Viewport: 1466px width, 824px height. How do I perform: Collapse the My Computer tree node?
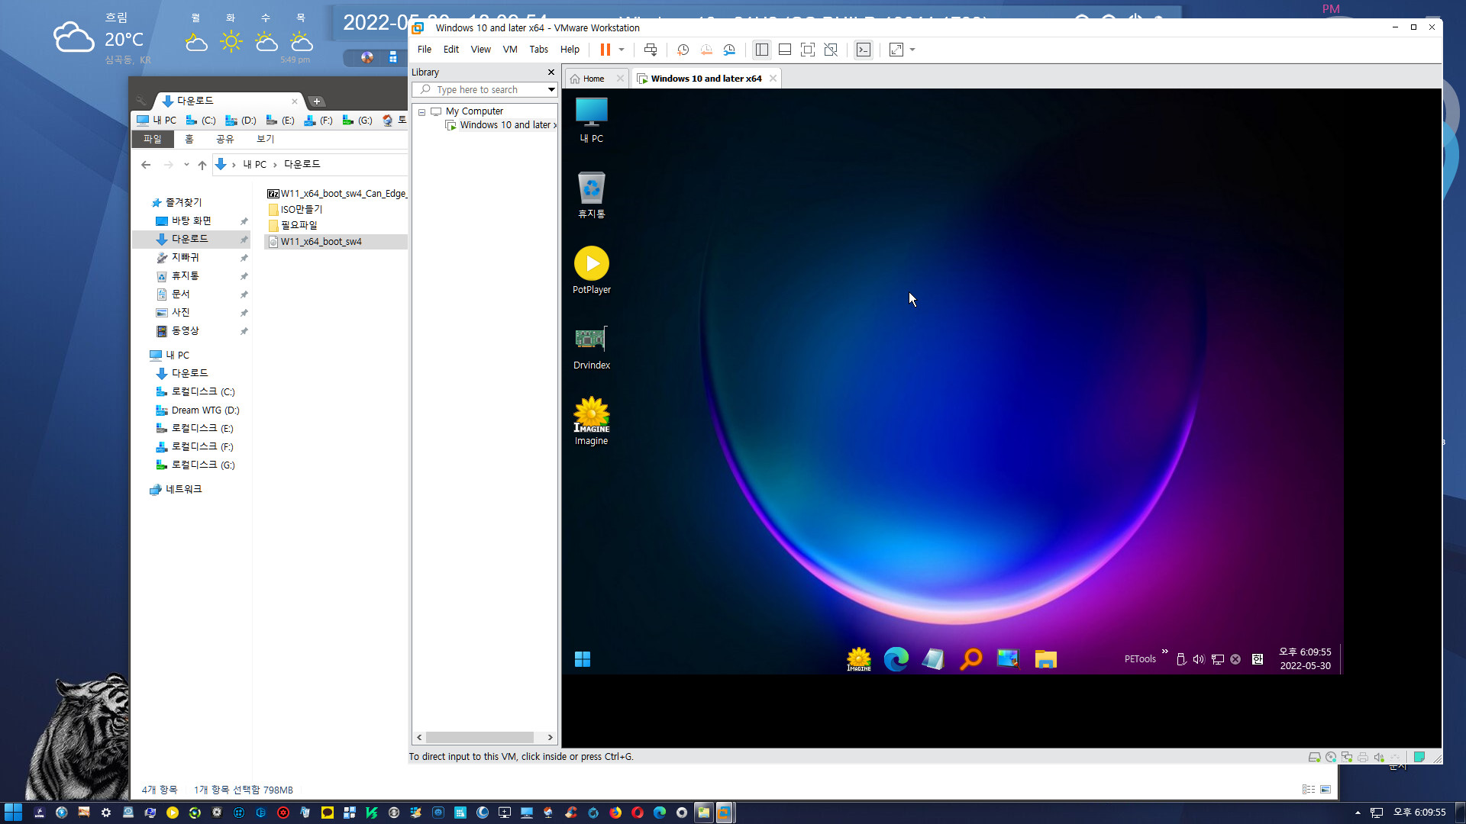421,112
